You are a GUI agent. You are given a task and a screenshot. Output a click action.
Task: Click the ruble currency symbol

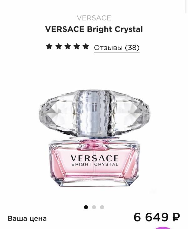tap(176, 217)
